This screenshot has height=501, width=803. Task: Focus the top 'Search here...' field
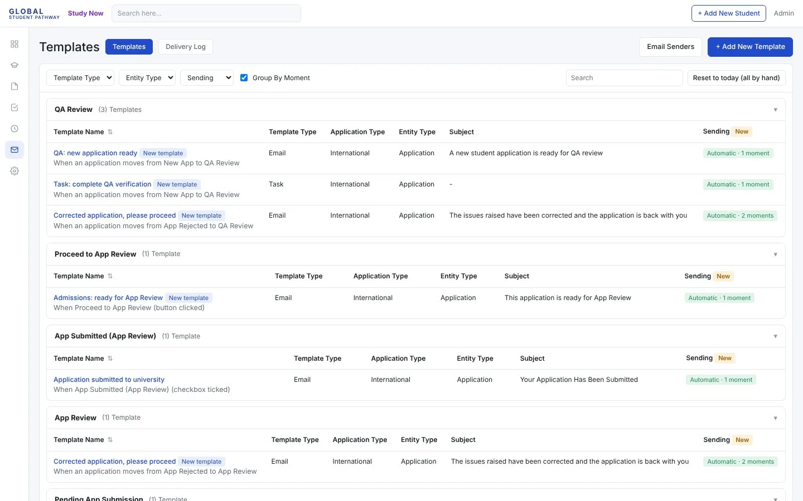click(206, 13)
